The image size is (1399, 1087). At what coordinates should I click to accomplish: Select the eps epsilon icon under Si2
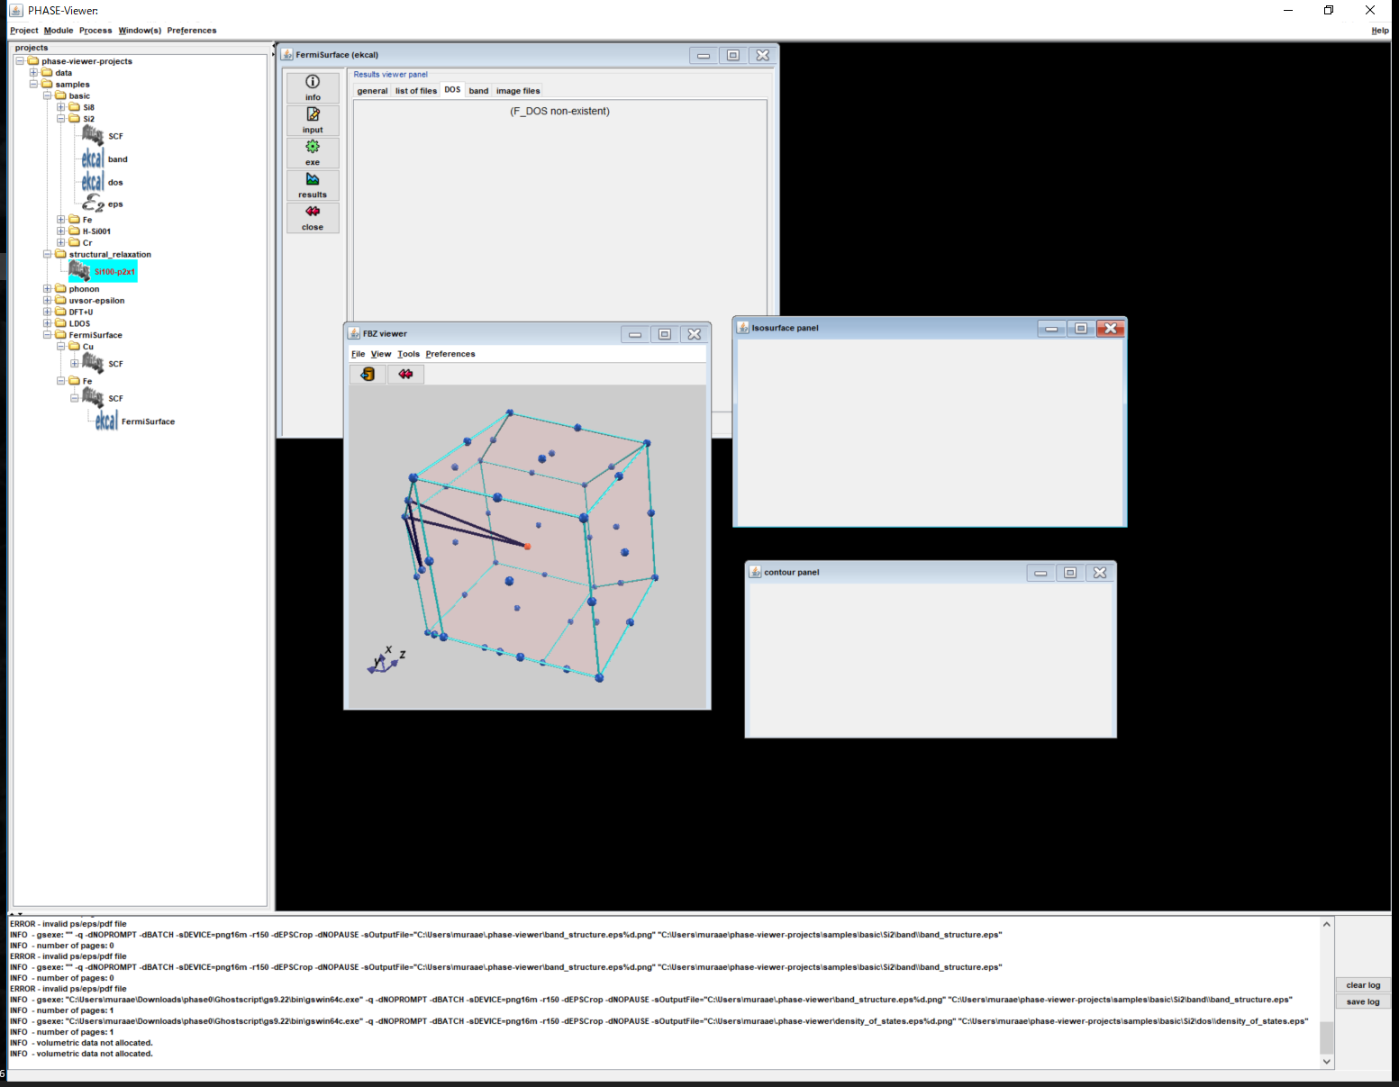click(x=94, y=204)
